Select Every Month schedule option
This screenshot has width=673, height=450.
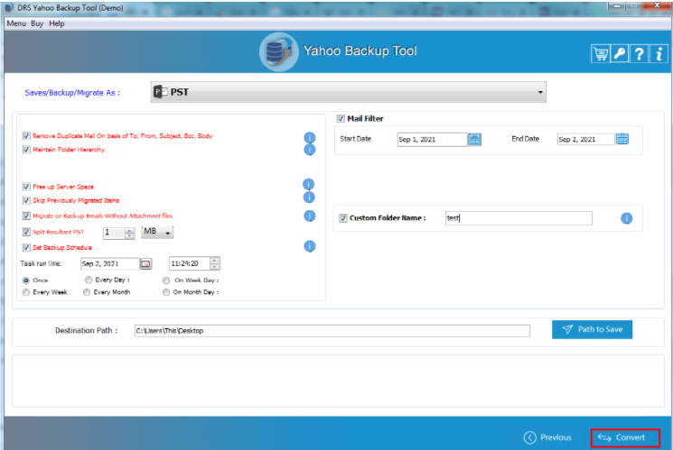coord(87,292)
